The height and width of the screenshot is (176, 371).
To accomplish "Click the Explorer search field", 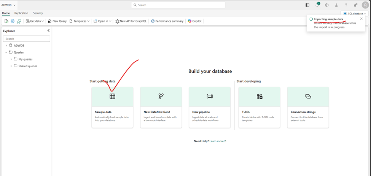I will click(27, 39).
